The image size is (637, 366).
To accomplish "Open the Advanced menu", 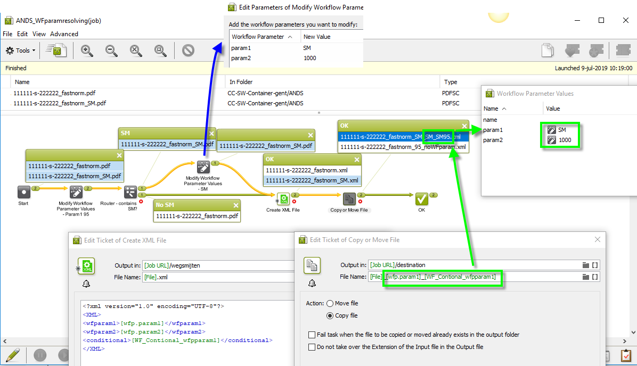I will [64, 34].
